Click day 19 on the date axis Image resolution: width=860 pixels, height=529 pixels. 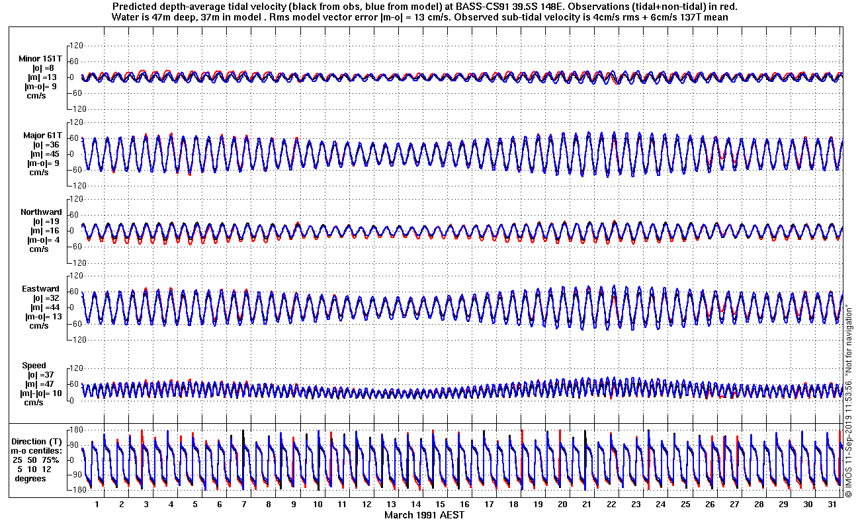point(537,505)
